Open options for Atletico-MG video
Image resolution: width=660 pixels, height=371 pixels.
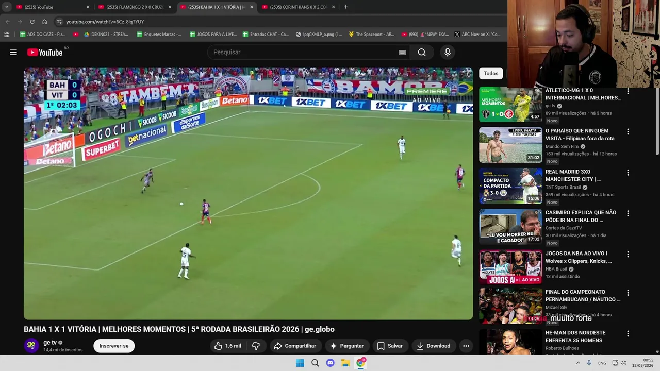coord(628,91)
